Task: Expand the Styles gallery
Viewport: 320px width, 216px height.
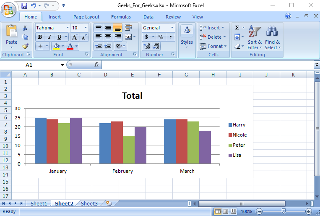Action: pyautogui.click(x=187, y=40)
